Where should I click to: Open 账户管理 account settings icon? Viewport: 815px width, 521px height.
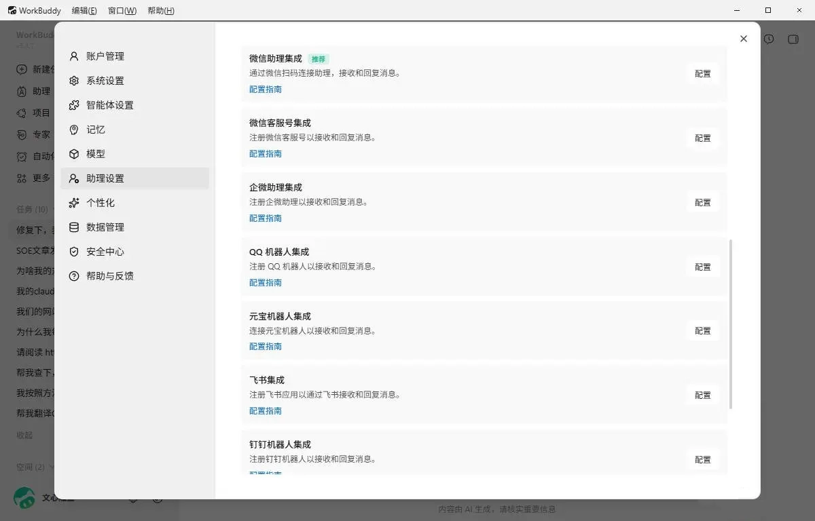pyautogui.click(x=74, y=56)
